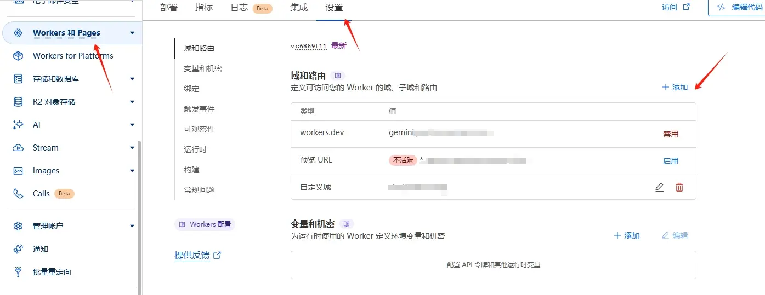The image size is (765, 295).
Task: Click 启用 on 预览 URL row
Action: pos(671,161)
